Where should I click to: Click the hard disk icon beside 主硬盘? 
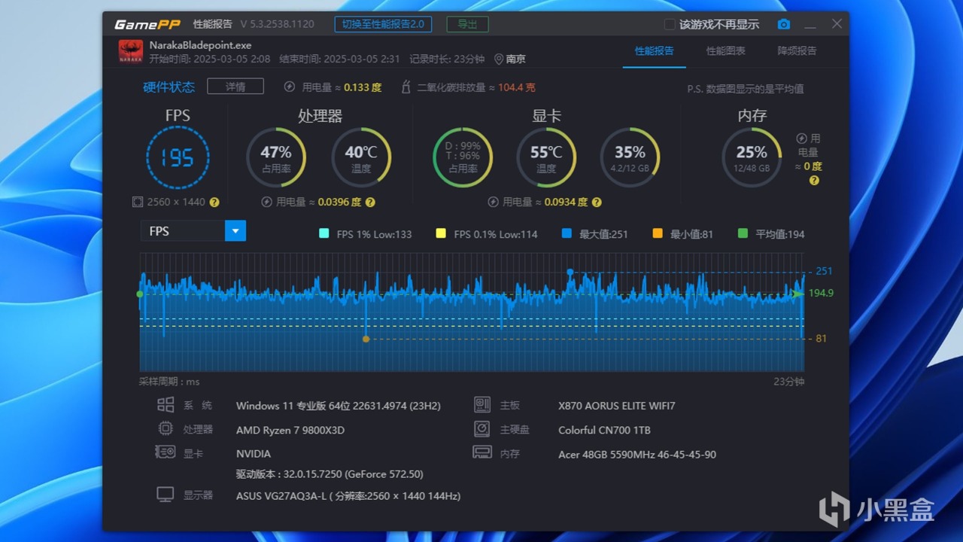pyautogui.click(x=482, y=429)
